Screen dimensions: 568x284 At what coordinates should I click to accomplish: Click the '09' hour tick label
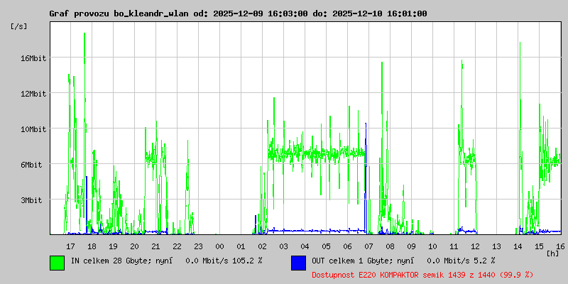(x=412, y=246)
